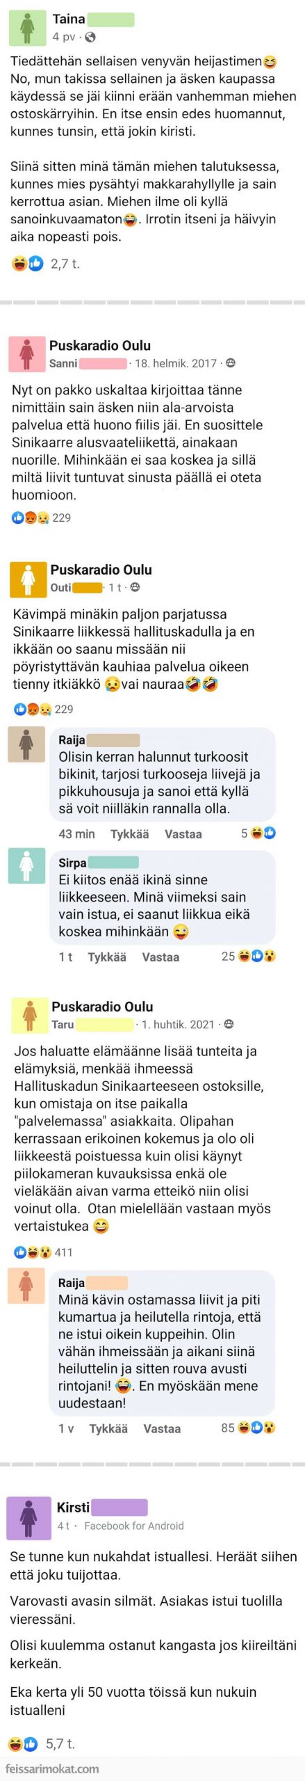Click Kirsti's purple profile avatar
This screenshot has height=1781, width=305.
click(x=28, y=1517)
